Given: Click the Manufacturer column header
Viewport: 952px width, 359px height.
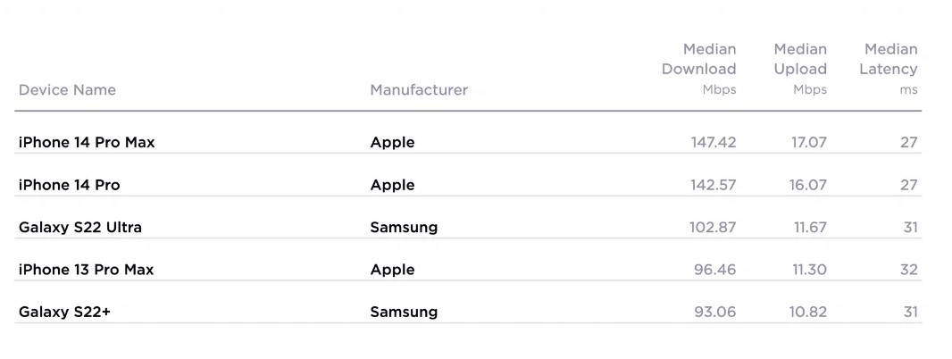Looking at the screenshot, I should point(419,90).
